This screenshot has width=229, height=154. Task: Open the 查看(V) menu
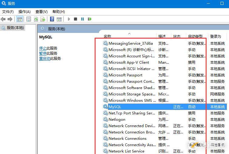pyautogui.click(x=42, y=12)
